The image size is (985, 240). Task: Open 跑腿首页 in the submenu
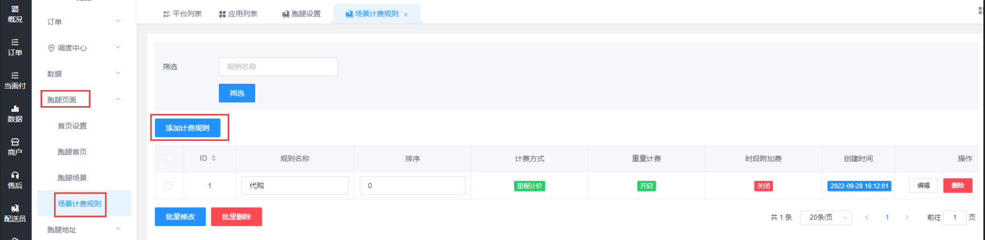click(72, 152)
